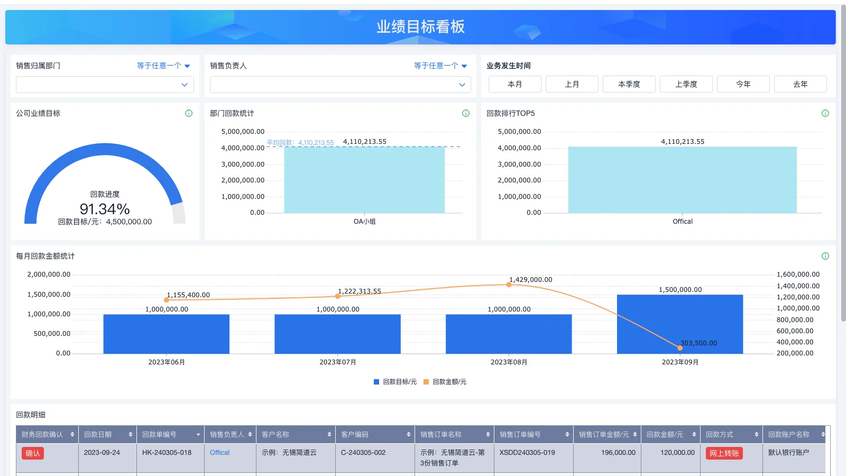Toggle the 本月 time filter
846x476 pixels.
pyautogui.click(x=514, y=84)
